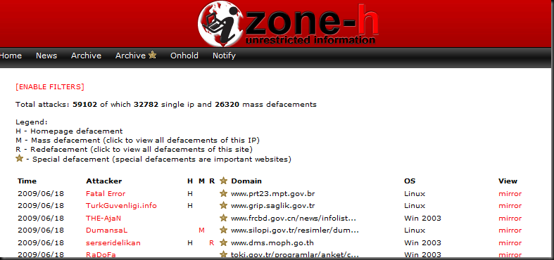Click the Homepage defacement legend line
The width and height of the screenshot is (554, 260).
69,131
